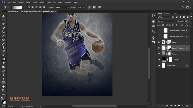This screenshot has height=108, width=193.
Task: Open the search icon at top right
Action: click(182, 7)
